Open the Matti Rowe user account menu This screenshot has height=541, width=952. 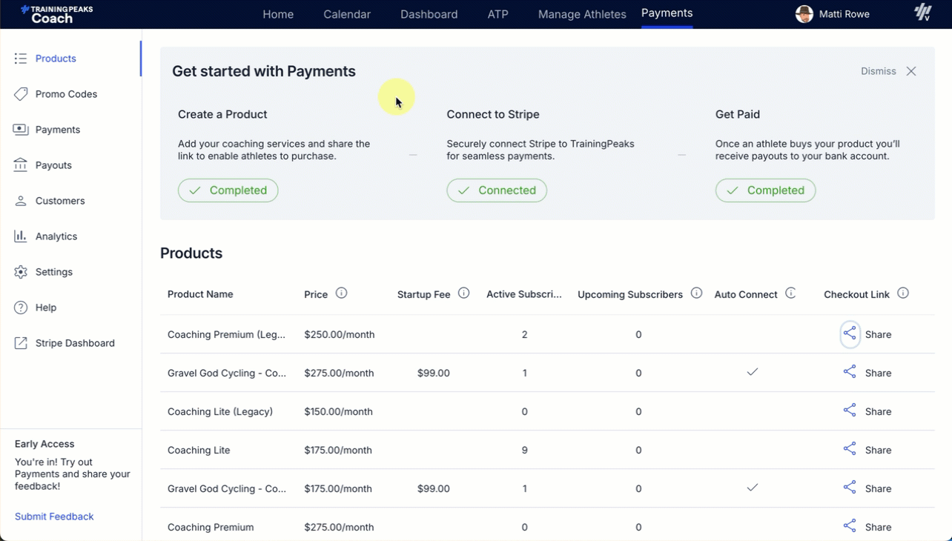(x=833, y=14)
